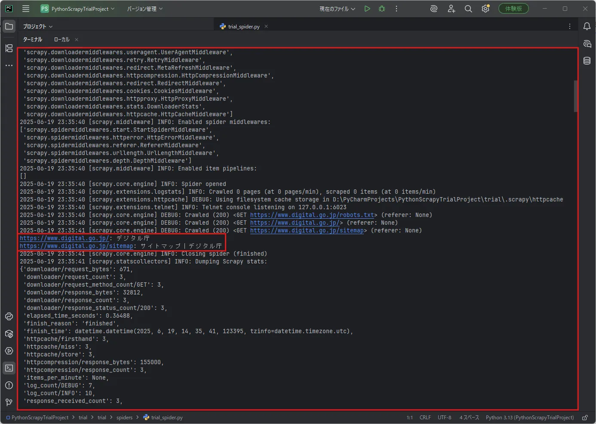Open the robots.txt link in terminal
Screen dimensions: 596x424
tap(312, 215)
